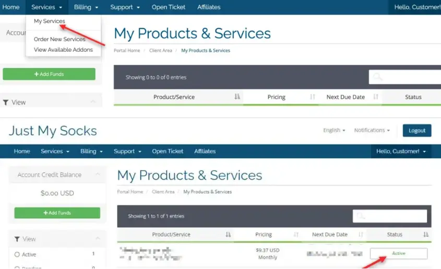Screen dimensions: 441x269
Task: Click the Status column sort icon
Action: pyautogui.click(x=426, y=235)
